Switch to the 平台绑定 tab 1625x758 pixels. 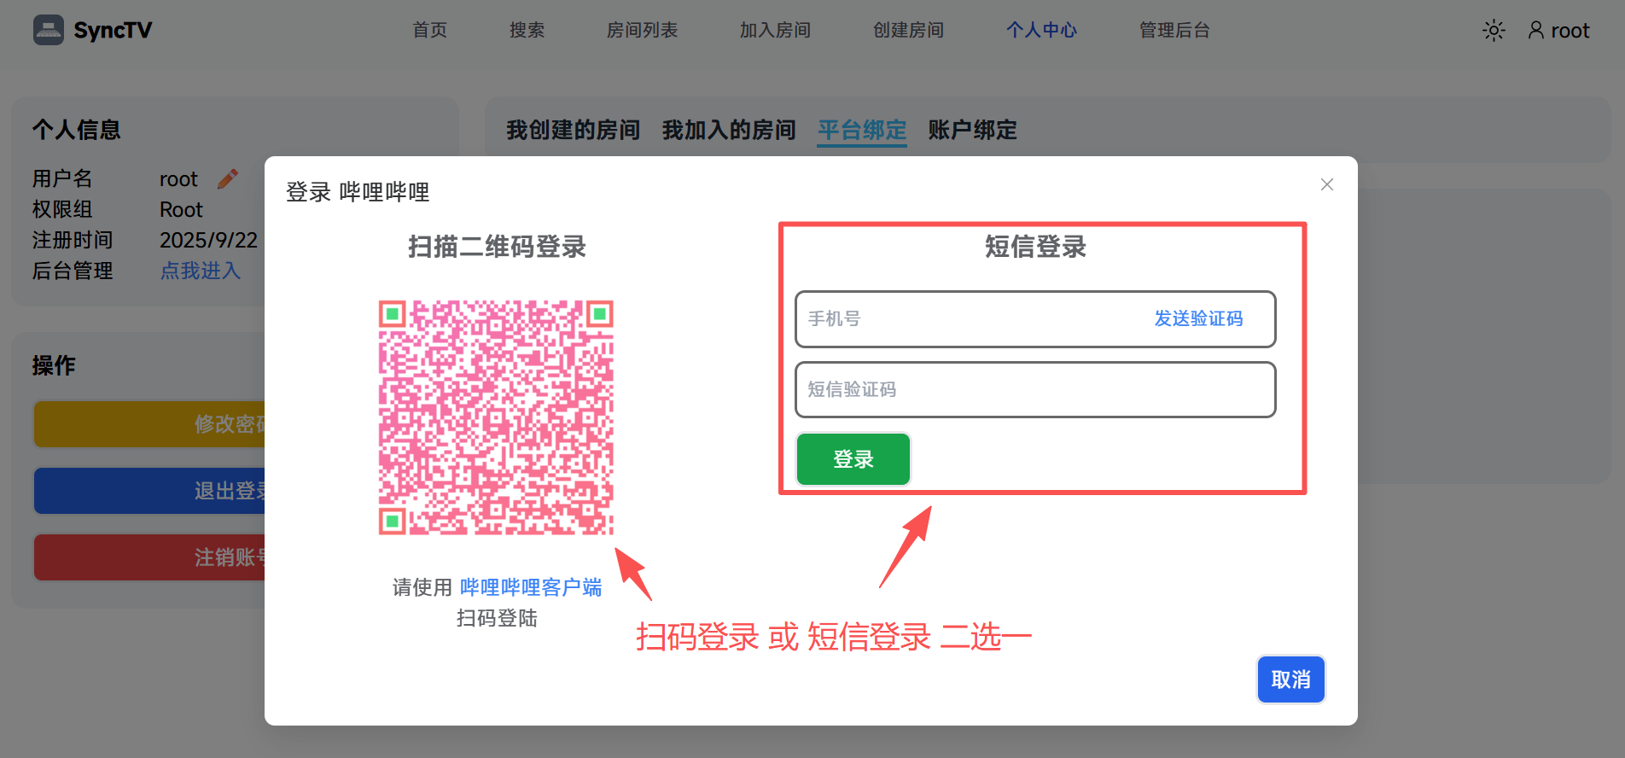point(862,130)
